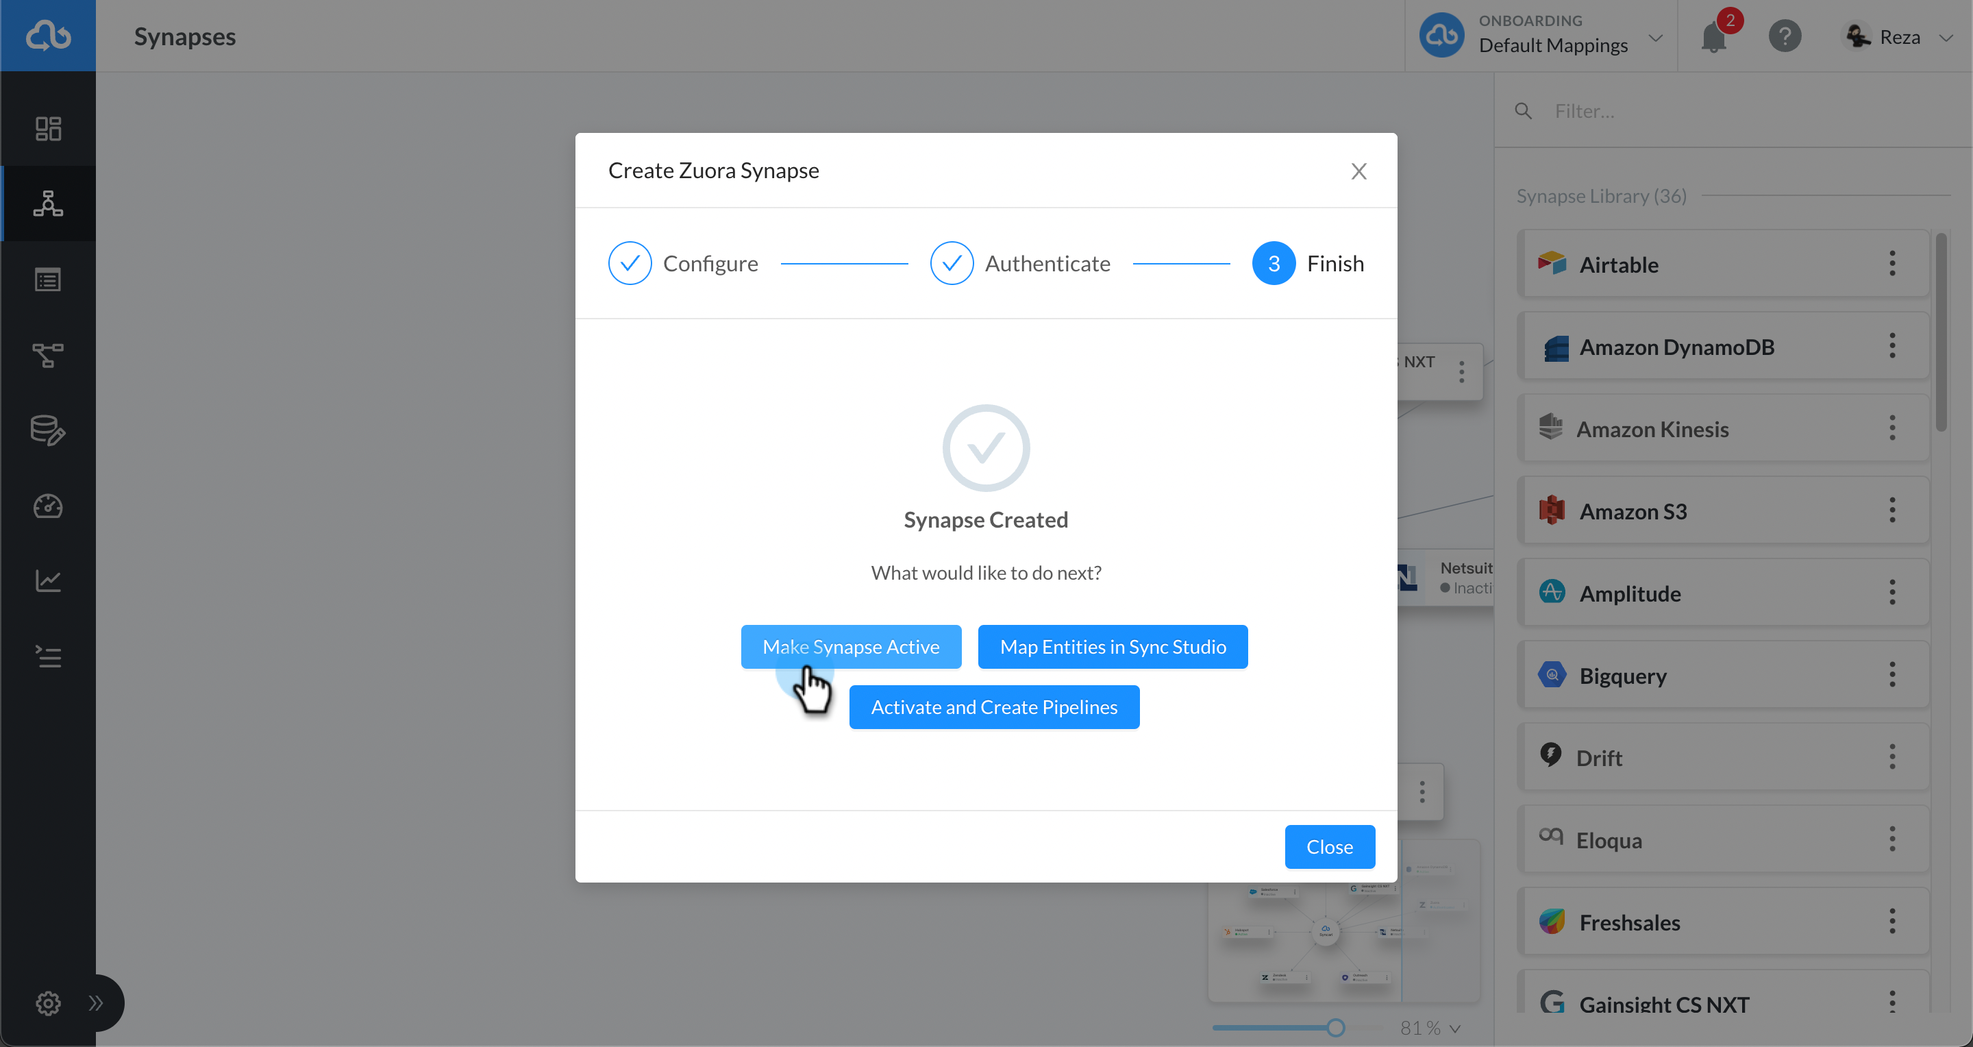
Task: Click Make Synapse Active button
Action: coord(850,646)
